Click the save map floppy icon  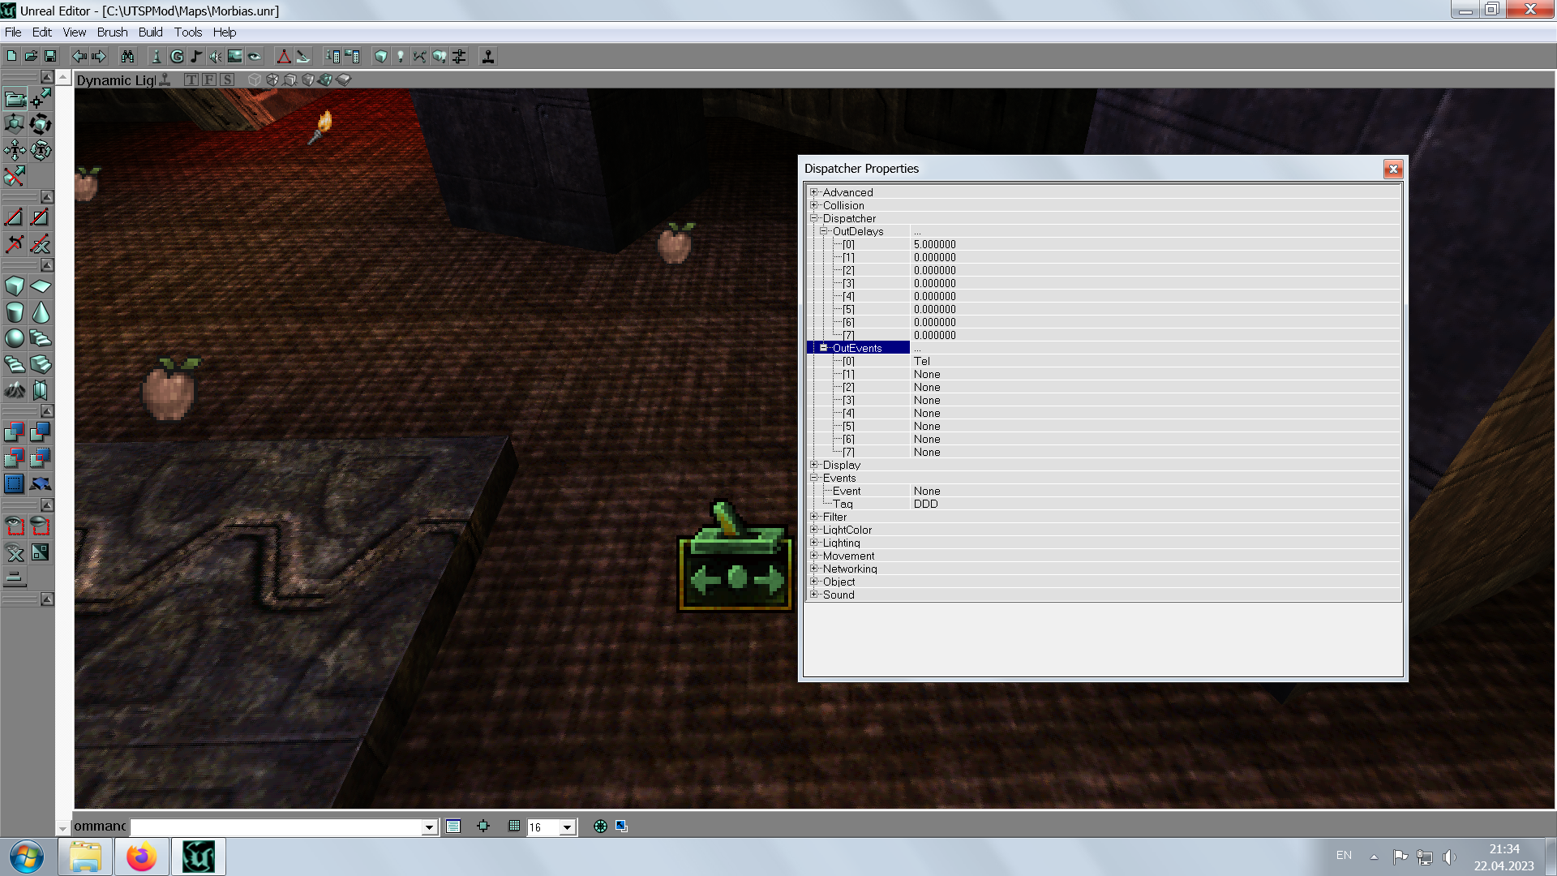[50, 57]
